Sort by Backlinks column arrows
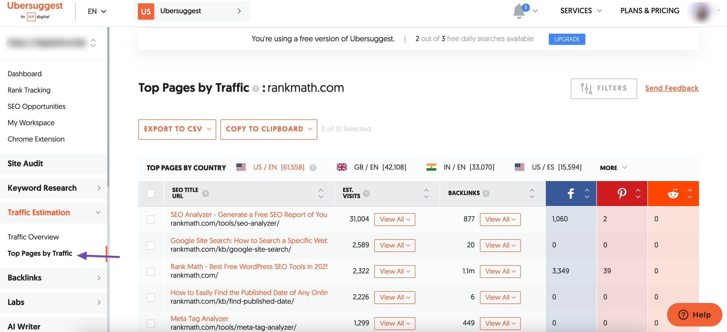The image size is (727, 332). (x=532, y=194)
